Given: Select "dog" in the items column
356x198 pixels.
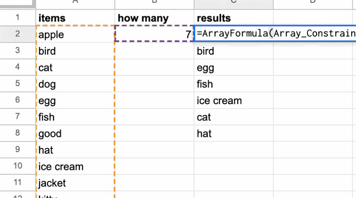Looking at the screenshot, I should point(75,84).
